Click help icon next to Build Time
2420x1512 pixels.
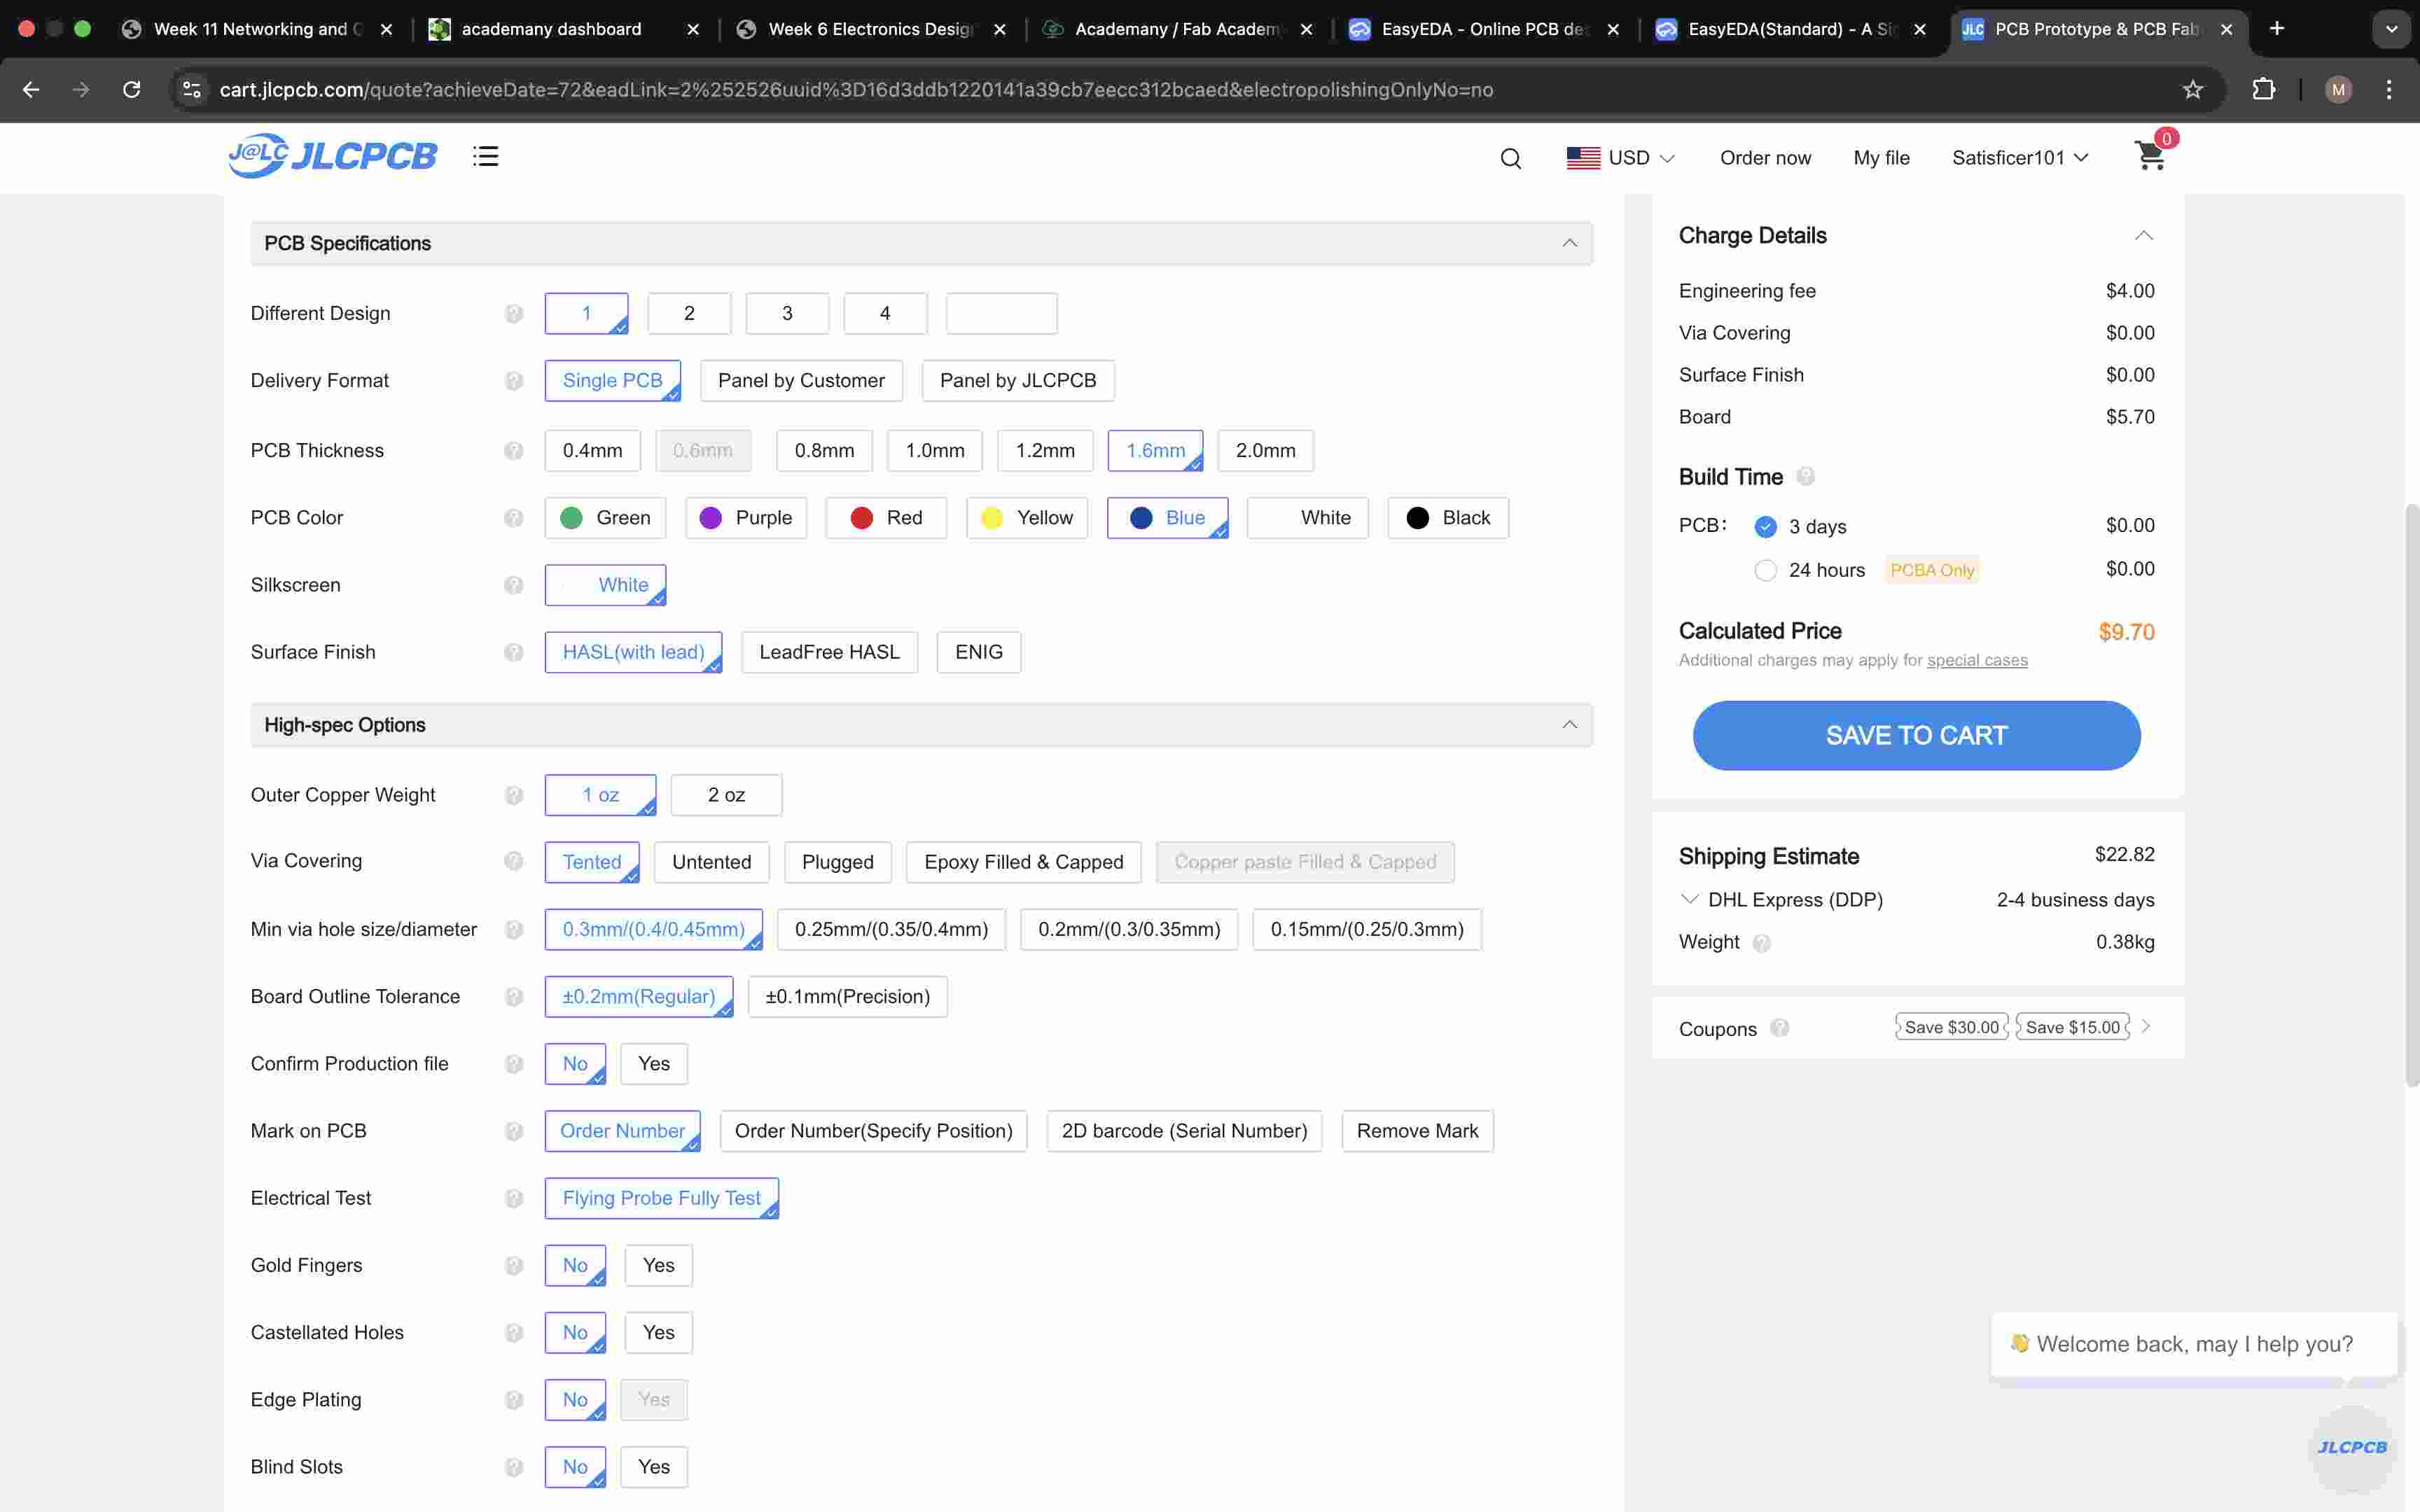[1805, 476]
